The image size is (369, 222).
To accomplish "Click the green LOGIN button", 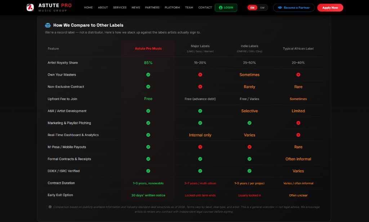I will point(226,8).
